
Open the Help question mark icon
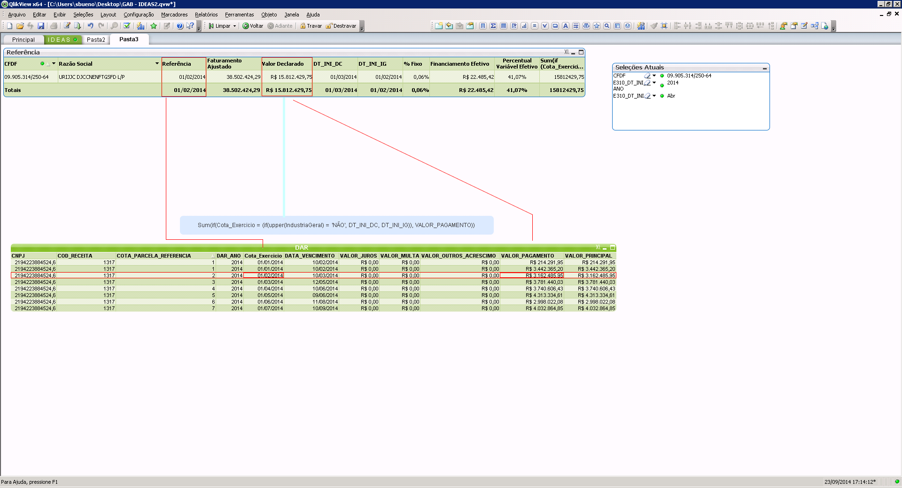click(180, 26)
